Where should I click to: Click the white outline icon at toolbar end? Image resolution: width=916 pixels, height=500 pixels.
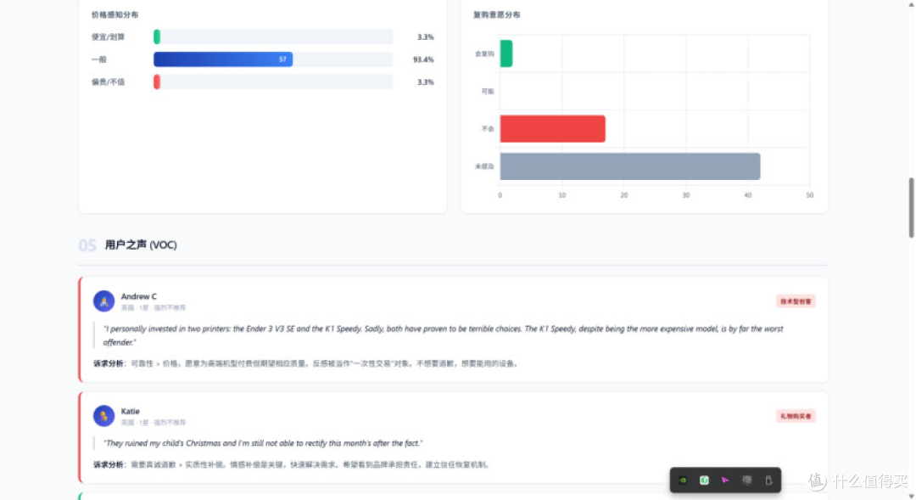(x=768, y=480)
